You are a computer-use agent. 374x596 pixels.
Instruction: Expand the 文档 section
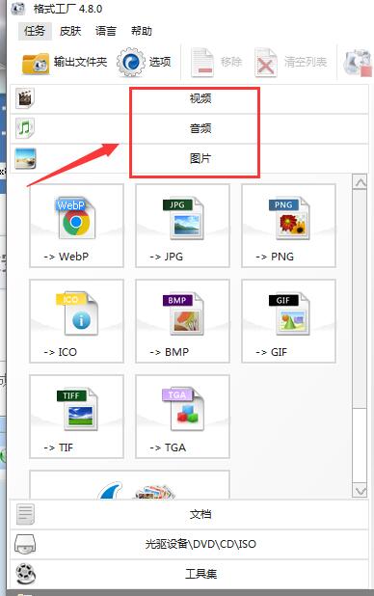[189, 515]
